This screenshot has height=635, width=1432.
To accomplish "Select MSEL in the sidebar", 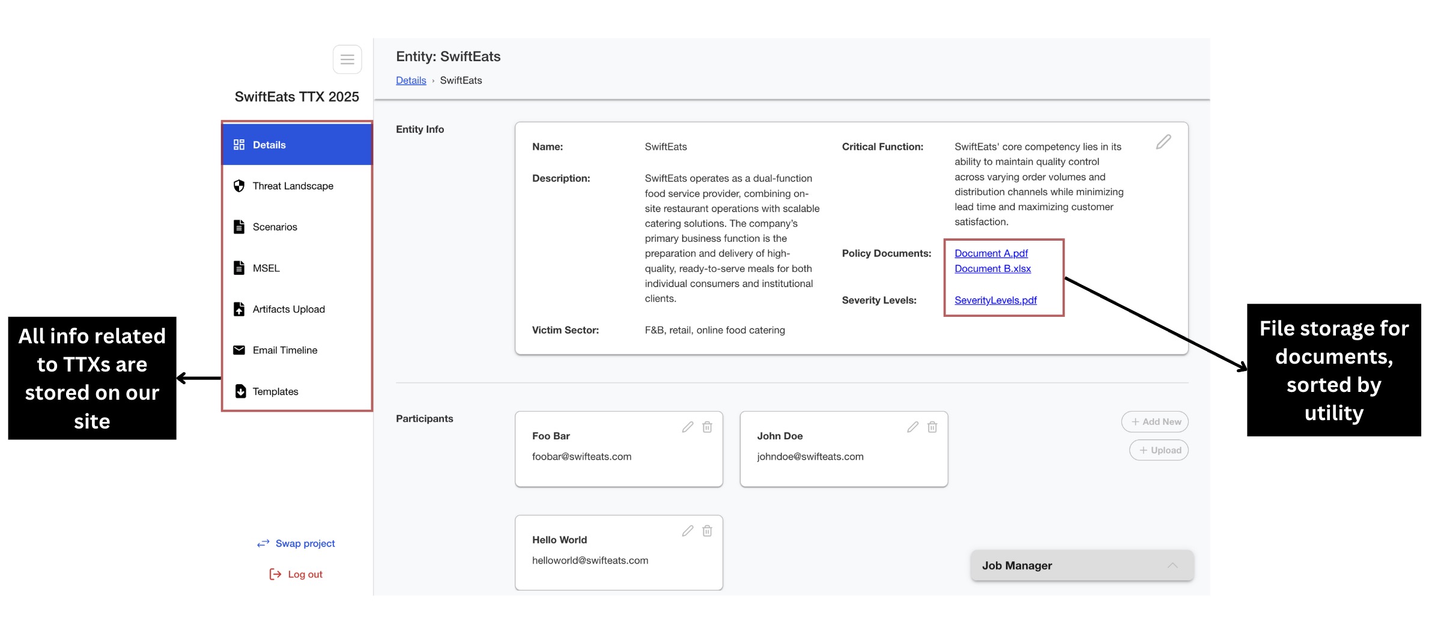I will 266,268.
